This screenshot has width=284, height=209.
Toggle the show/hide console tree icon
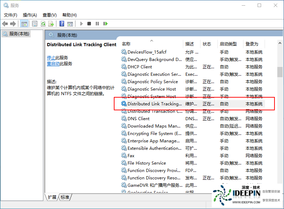pos(24,24)
